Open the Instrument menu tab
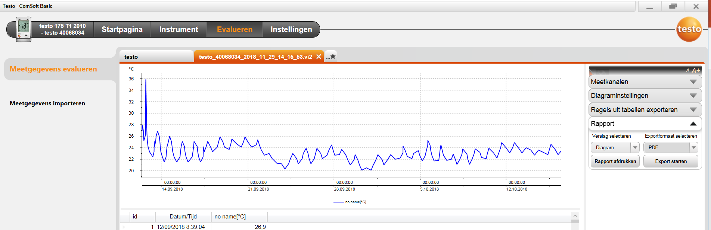The height and width of the screenshot is (230, 711). 178,29
